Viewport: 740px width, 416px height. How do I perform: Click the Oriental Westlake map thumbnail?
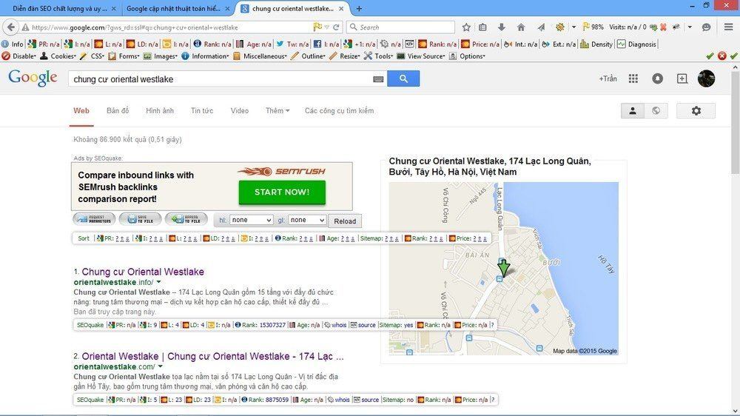503,268
